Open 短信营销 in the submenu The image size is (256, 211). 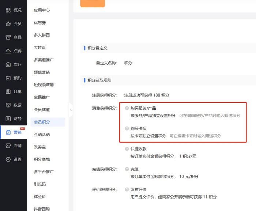(x=42, y=72)
